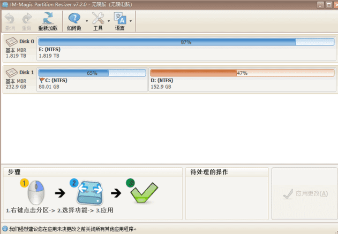Click the info icon in status bar
The image size is (338, 234).
pyautogui.click(x=5, y=229)
